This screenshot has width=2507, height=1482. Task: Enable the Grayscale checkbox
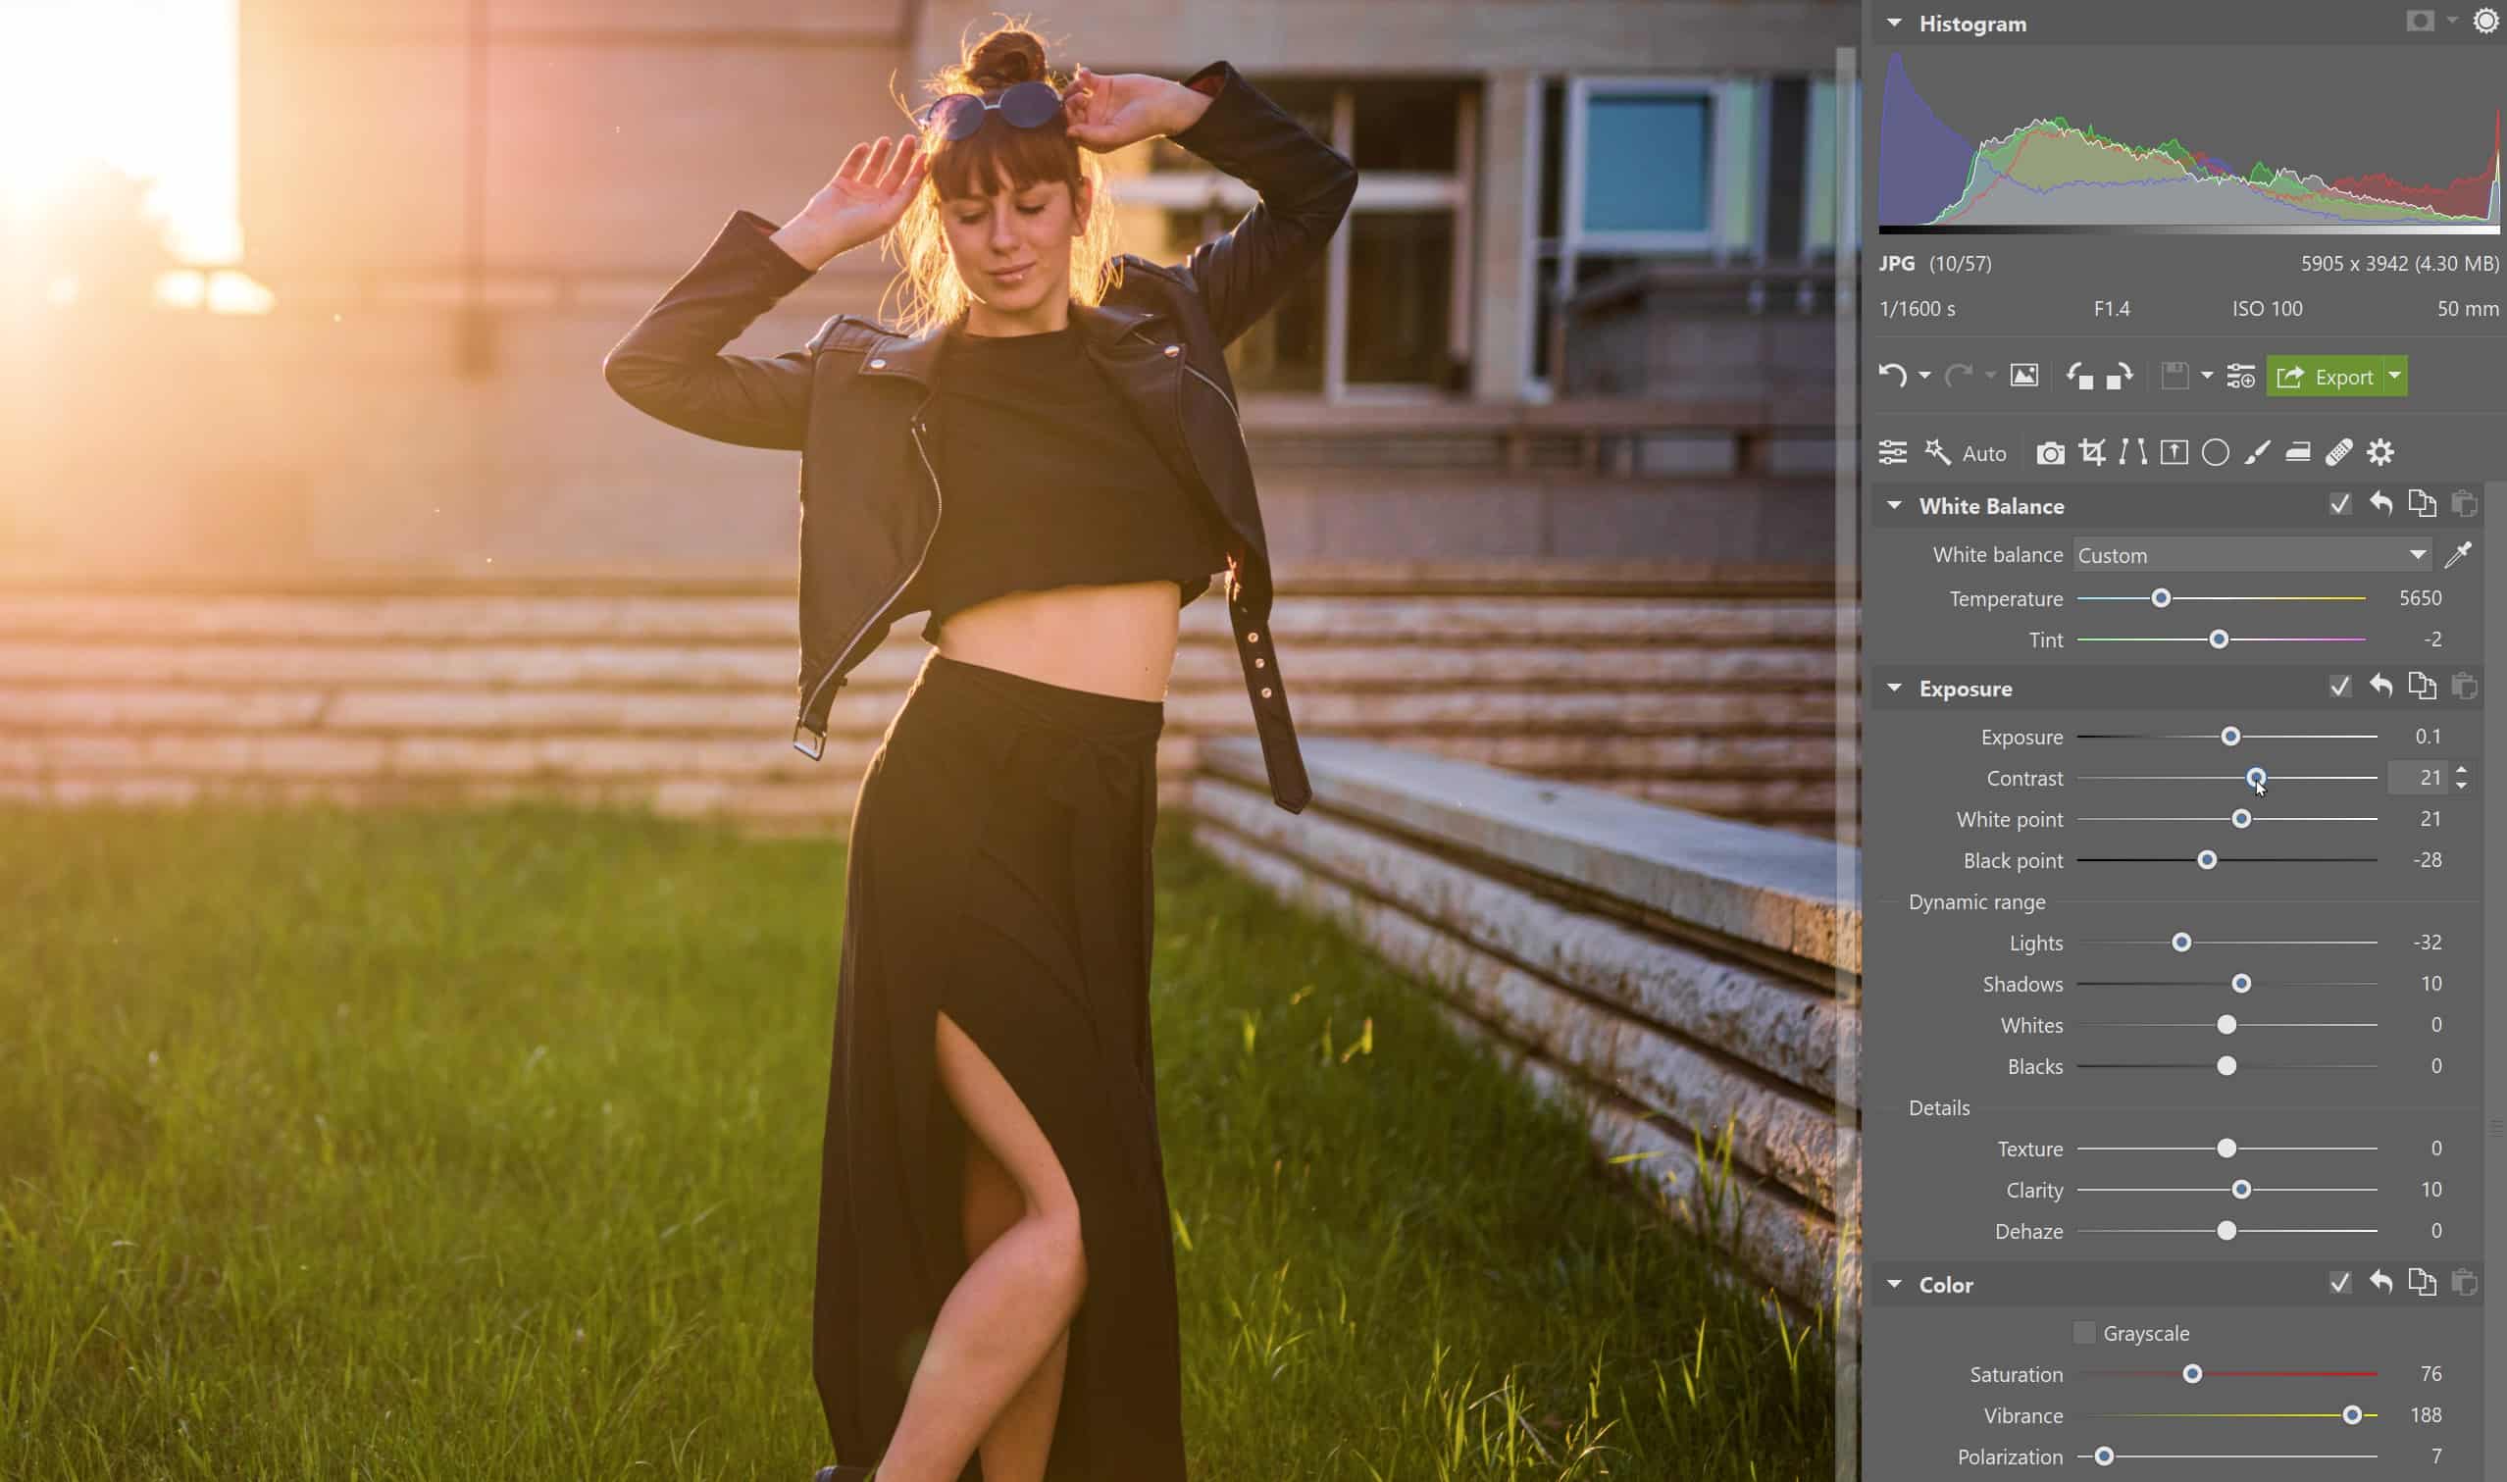[x=2083, y=1333]
